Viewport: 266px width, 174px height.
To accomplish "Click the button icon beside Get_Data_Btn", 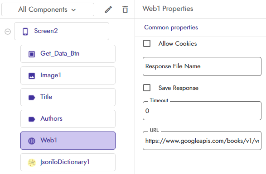I will [x=32, y=54].
